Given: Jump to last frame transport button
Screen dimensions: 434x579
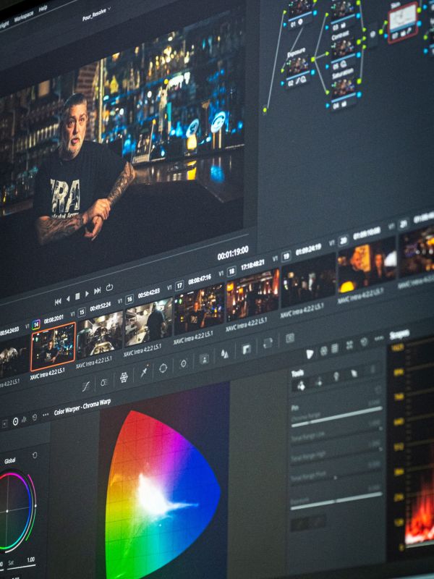Looking at the screenshot, I should (x=97, y=291).
